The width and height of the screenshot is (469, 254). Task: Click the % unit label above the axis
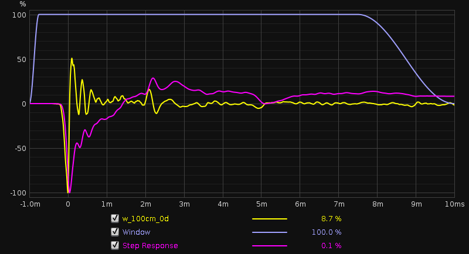[x=23, y=4]
